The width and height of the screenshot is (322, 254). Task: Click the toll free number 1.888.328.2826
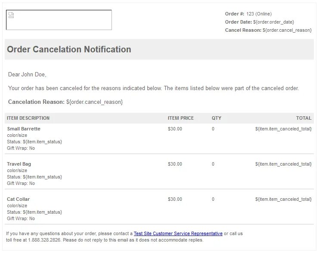(45, 240)
